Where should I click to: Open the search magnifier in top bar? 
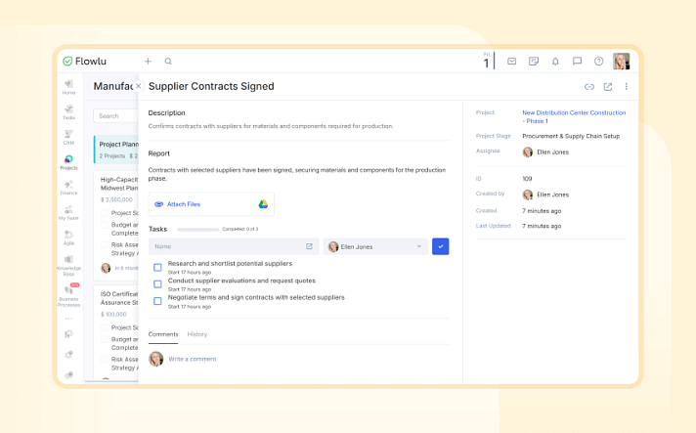(x=168, y=62)
